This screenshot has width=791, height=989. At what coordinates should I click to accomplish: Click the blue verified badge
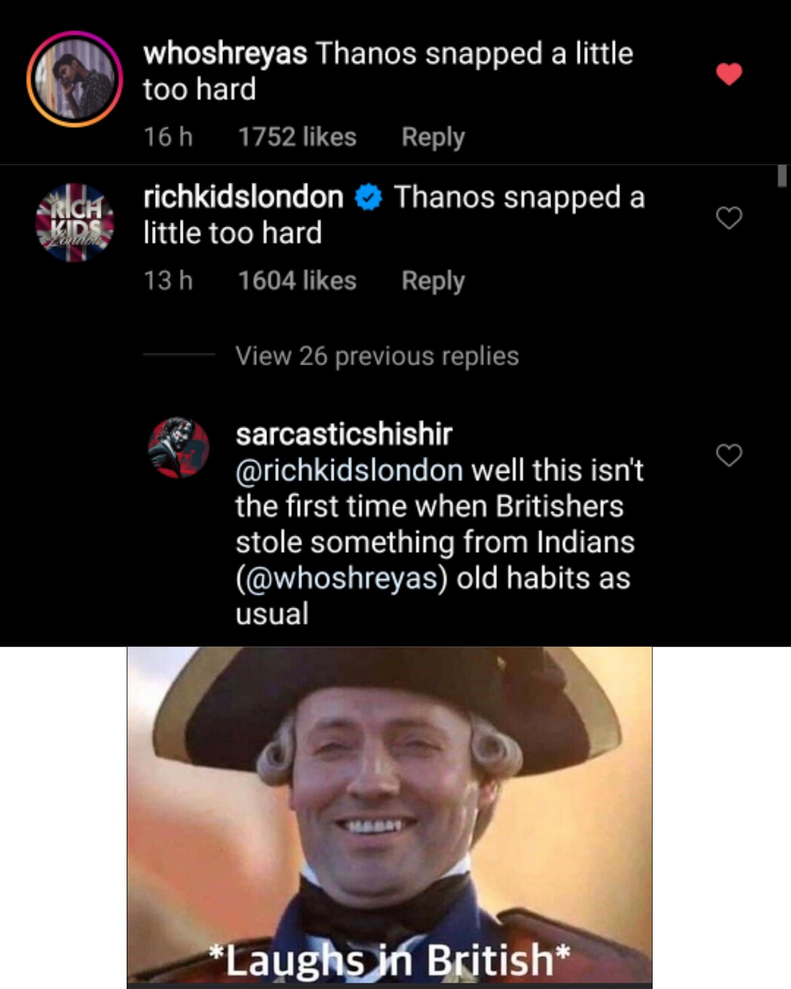click(x=369, y=198)
